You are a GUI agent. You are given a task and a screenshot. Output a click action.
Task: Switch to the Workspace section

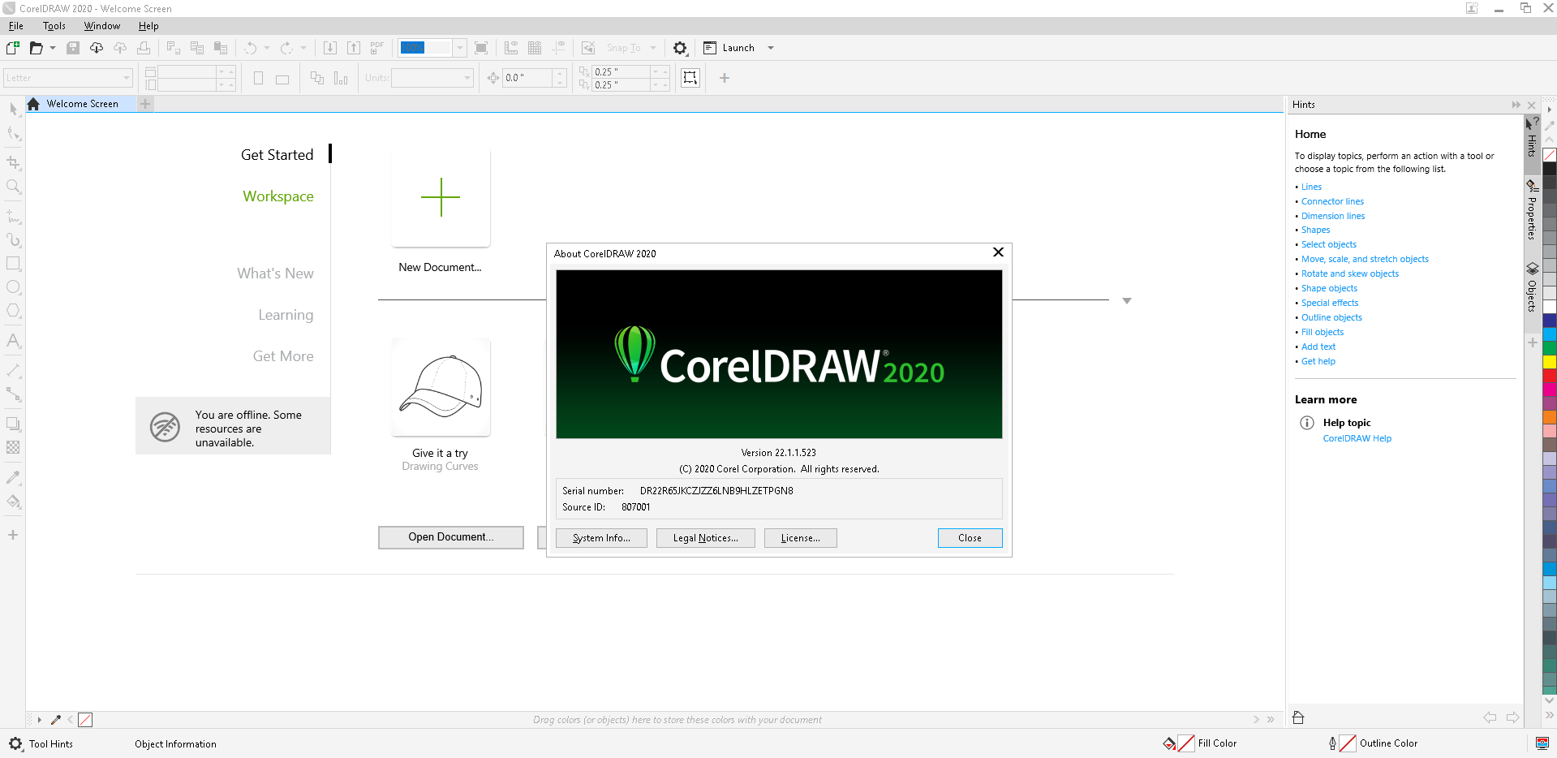[x=278, y=196]
